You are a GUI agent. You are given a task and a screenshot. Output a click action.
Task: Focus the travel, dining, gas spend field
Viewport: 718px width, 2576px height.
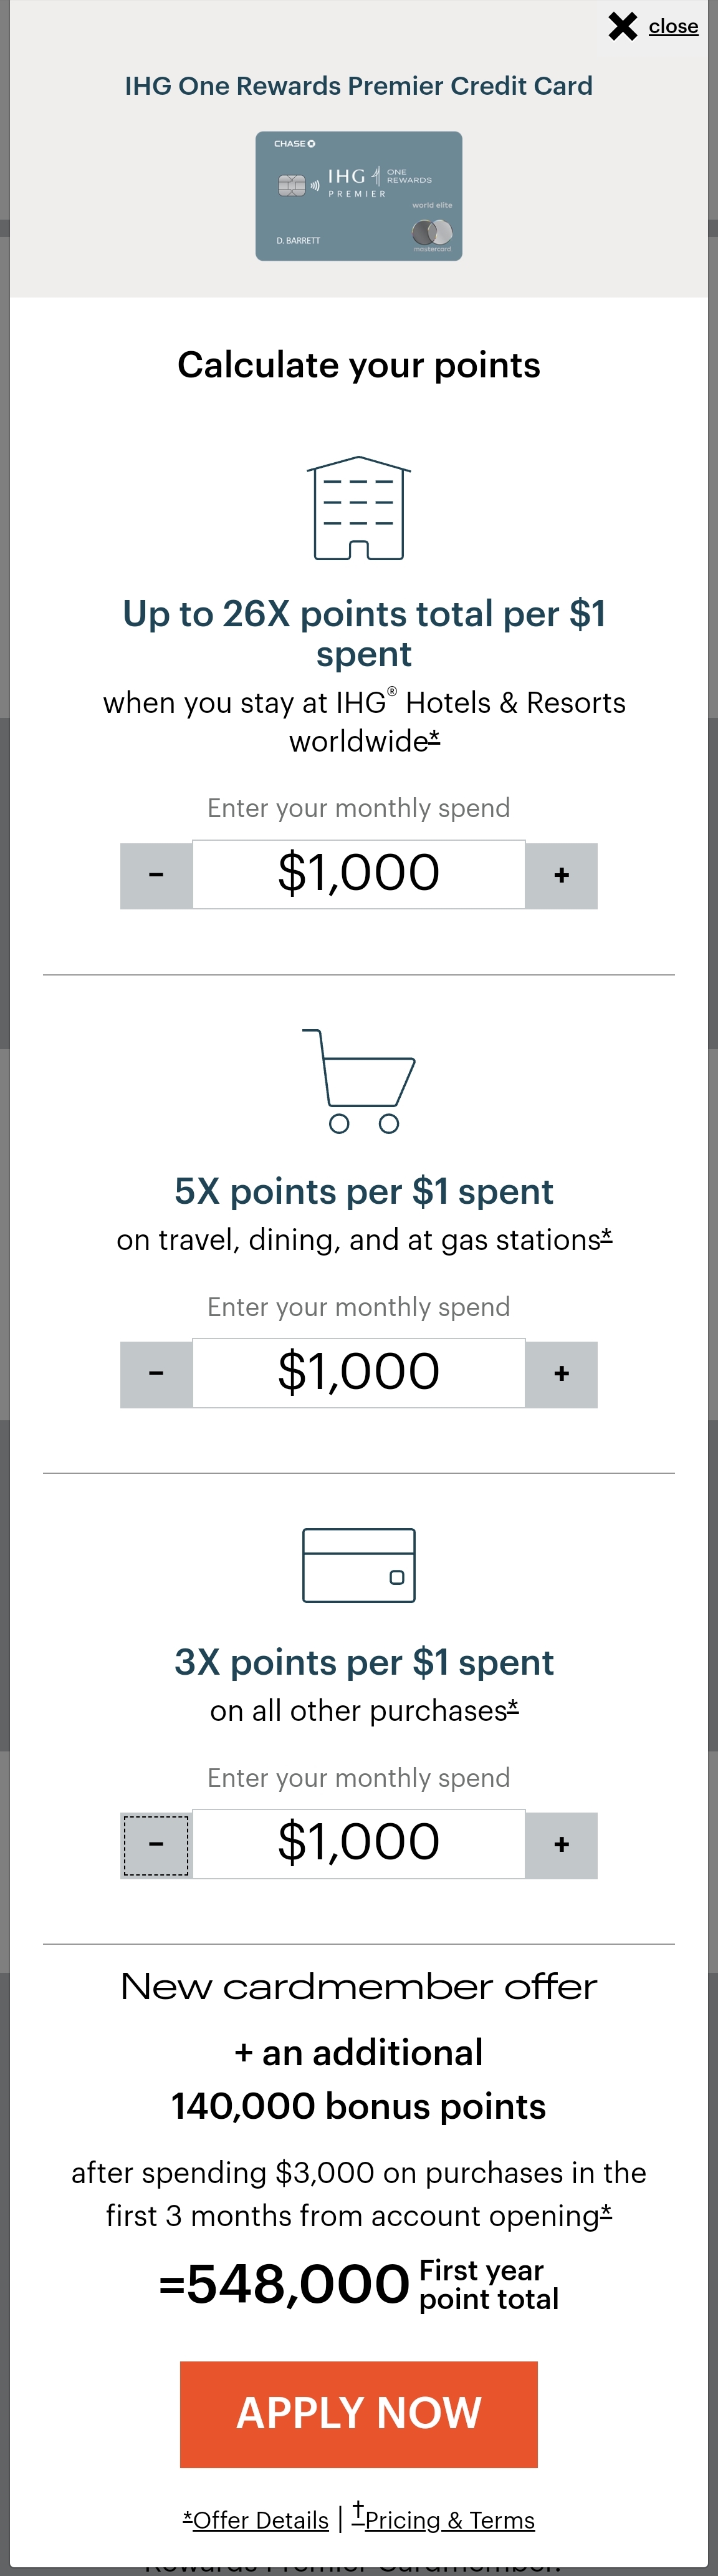pyautogui.click(x=358, y=1373)
